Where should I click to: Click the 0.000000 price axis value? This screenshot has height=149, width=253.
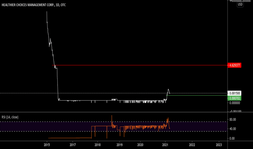click(x=235, y=103)
